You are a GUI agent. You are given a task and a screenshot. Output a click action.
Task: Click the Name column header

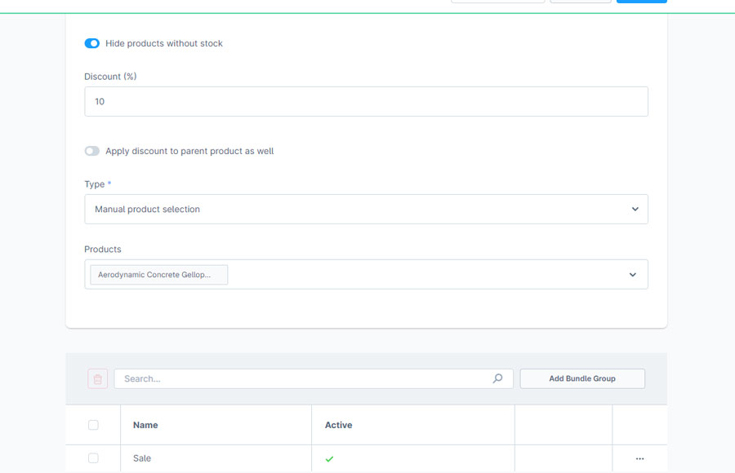click(x=145, y=425)
